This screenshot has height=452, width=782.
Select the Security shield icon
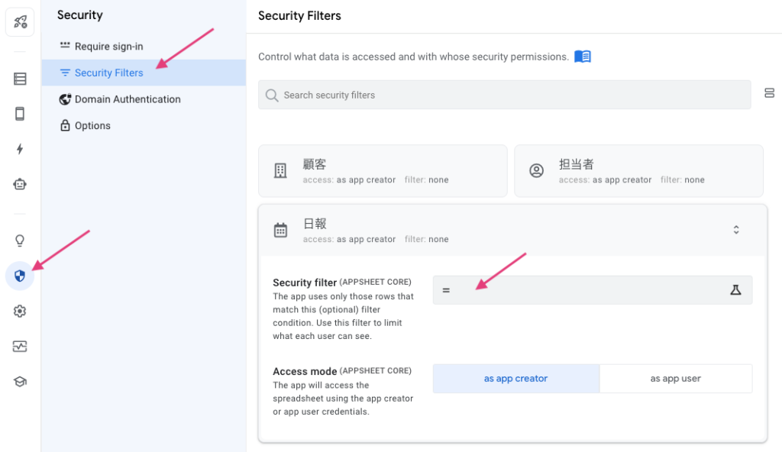click(x=19, y=276)
